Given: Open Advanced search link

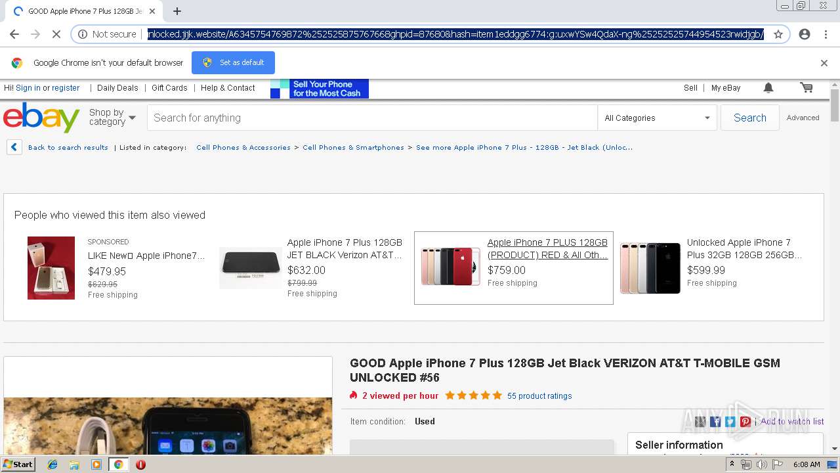Looking at the screenshot, I should pyautogui.click(x=803, y=118).
